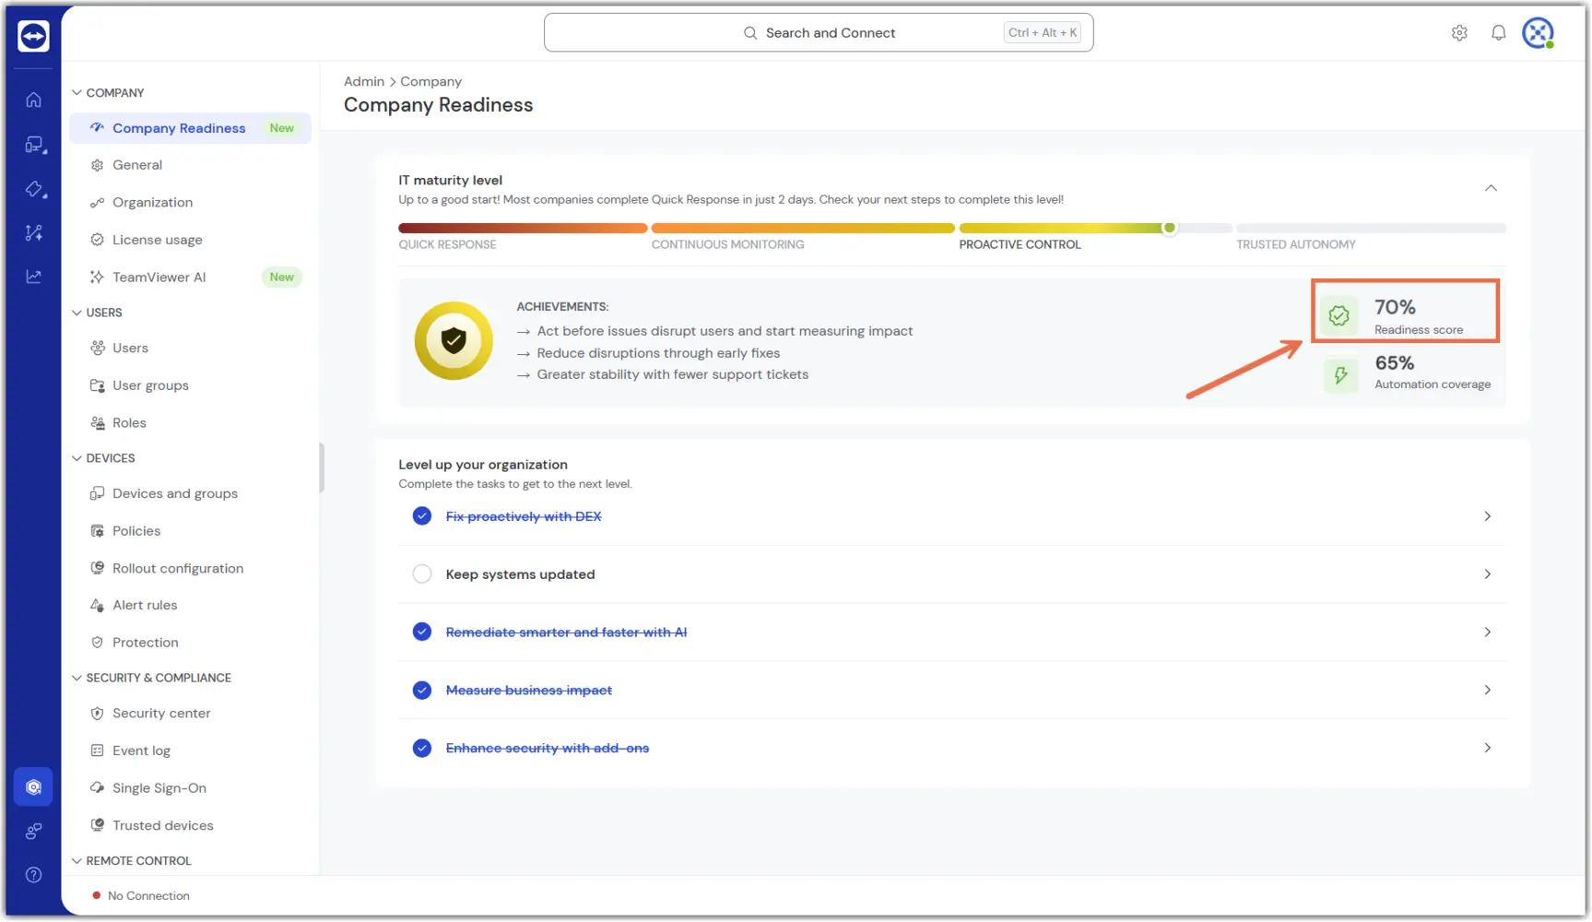Toggle the Enhance security with add-ons checkmark
Image resolution: width=1592 pixels, height=922 pixels.
pyautogui.click(x=422, y=748)
